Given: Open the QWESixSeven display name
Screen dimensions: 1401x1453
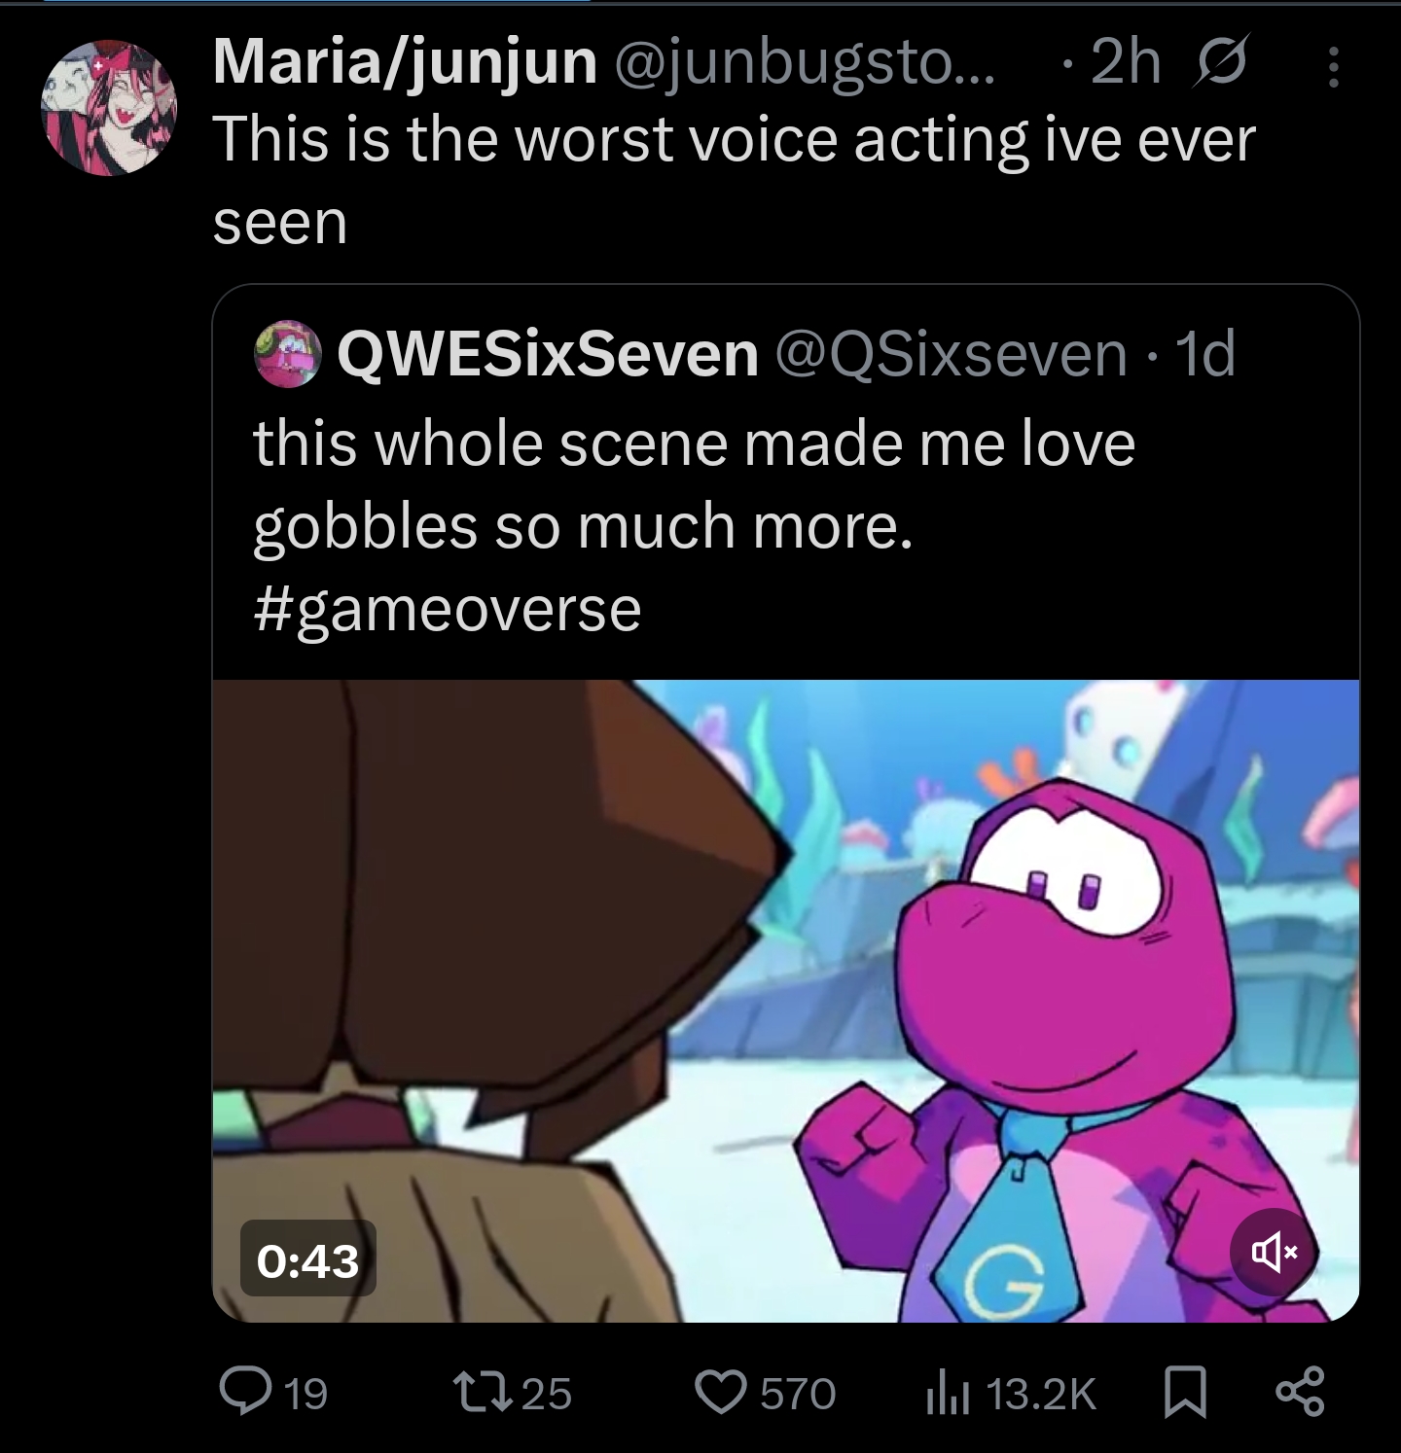Looking at the screenshot, I should (548, 353).
